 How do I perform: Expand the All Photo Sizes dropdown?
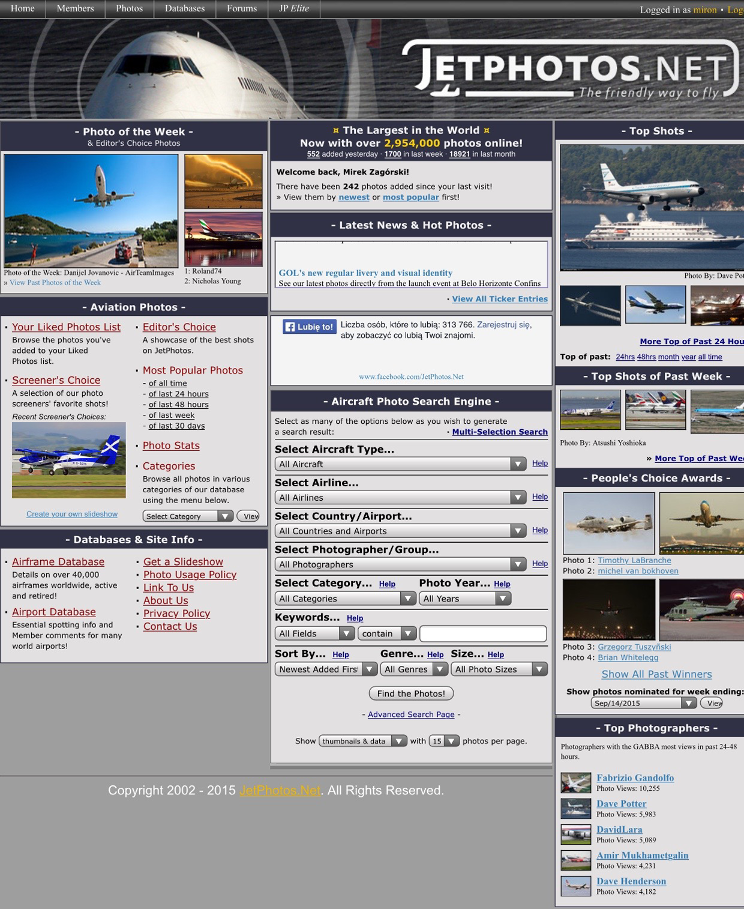(x=499, y=669)
